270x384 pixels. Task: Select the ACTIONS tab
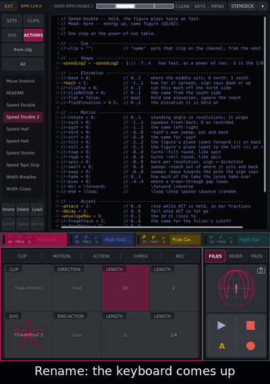[x=34, y=35]
